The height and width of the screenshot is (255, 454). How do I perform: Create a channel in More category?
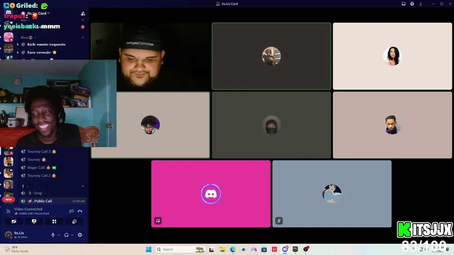click(x=83, y=38)
